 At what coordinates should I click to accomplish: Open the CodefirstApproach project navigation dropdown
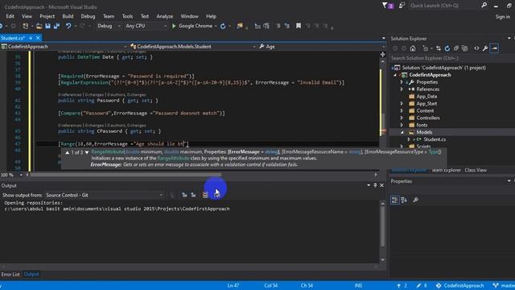coord(64,47)
